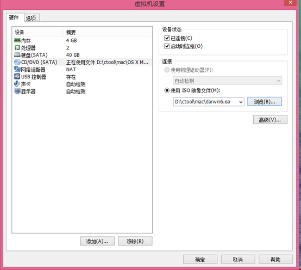This screenshot has height=270, width=301.
Task: Click the NAT network summary
Action: tap(71, 70)
